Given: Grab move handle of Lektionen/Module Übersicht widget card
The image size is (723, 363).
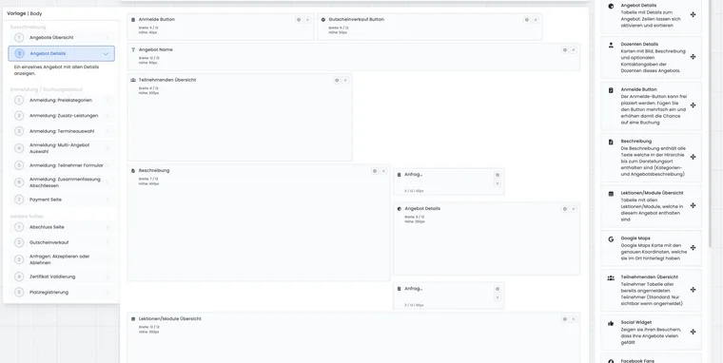Looking at the screenshot, I should [x=693, y=206].
